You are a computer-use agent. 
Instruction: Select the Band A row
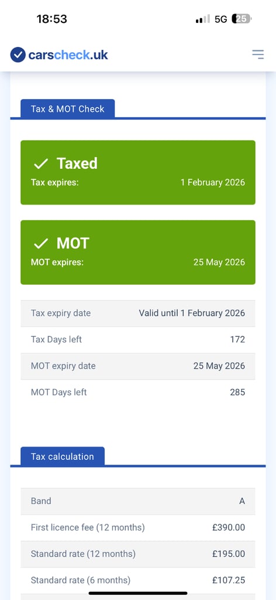point(138,502)
